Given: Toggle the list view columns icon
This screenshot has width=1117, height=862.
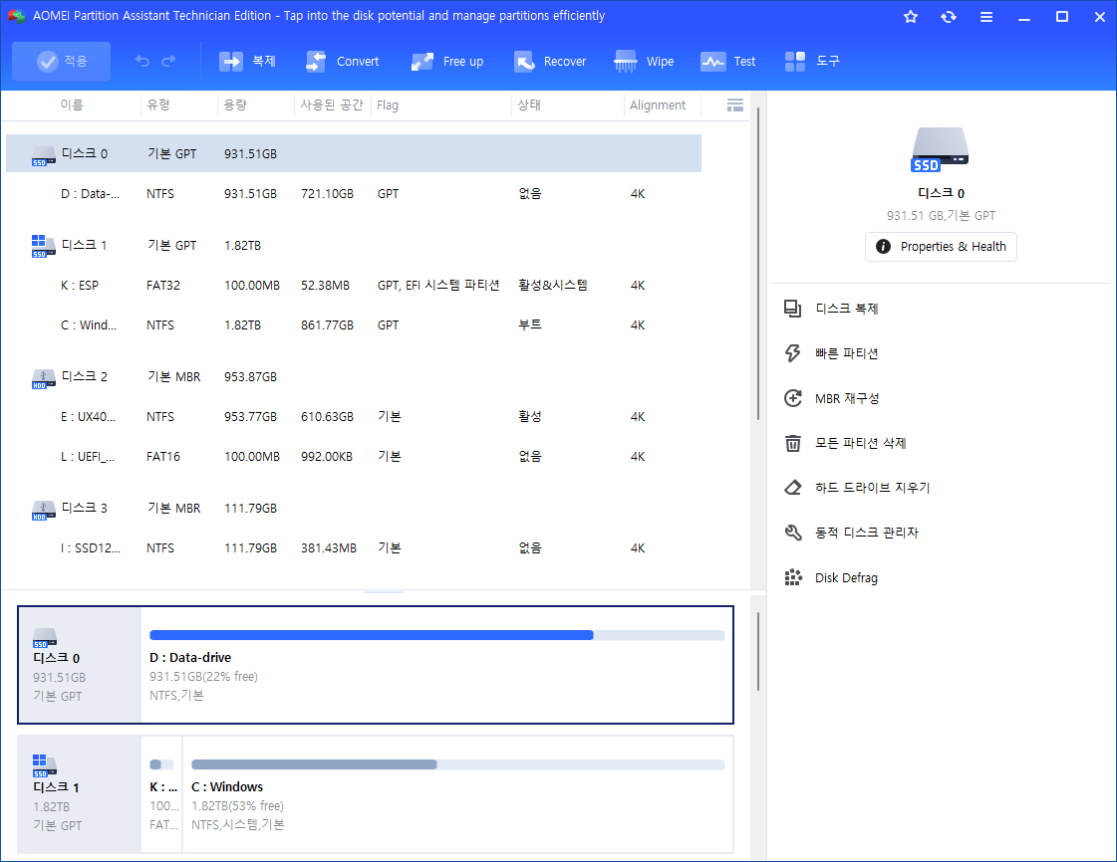Looking at the screenshot, I should pos(735,106).
